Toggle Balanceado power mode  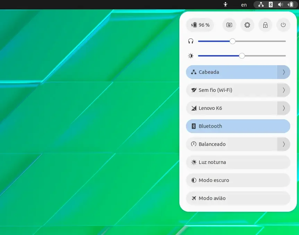231,144
